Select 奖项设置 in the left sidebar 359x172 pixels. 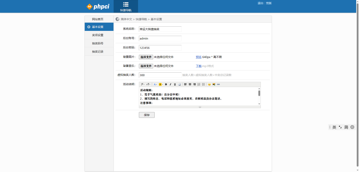pos(98,35)
